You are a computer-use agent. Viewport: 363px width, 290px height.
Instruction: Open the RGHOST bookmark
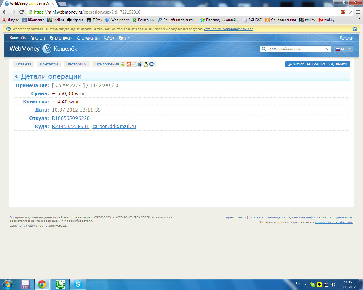(252, 20)
